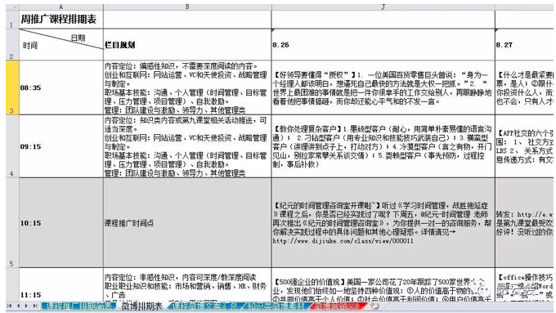Click the previous sheet navigation arrow
The width and height of the screenshot is (556, 313).
point(18,306)
